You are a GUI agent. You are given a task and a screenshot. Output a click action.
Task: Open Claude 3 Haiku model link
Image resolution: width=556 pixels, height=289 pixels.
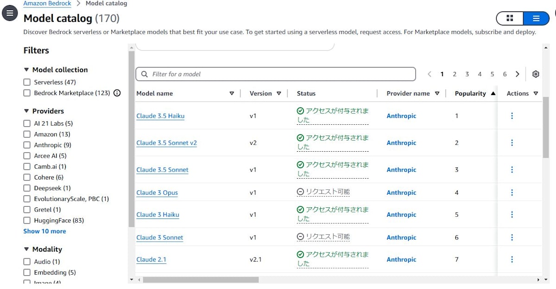pyautogui.click(x=158, y=215)
